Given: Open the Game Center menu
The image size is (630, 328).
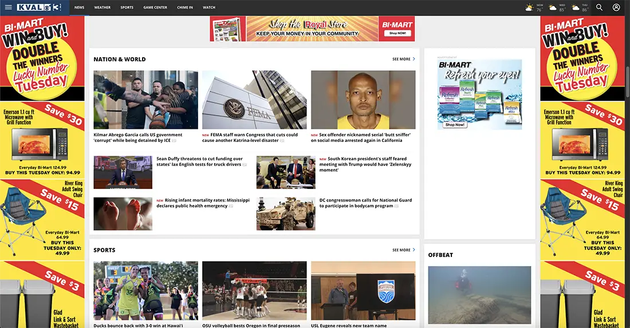Looking at the screenshot, I should [155, 7].
